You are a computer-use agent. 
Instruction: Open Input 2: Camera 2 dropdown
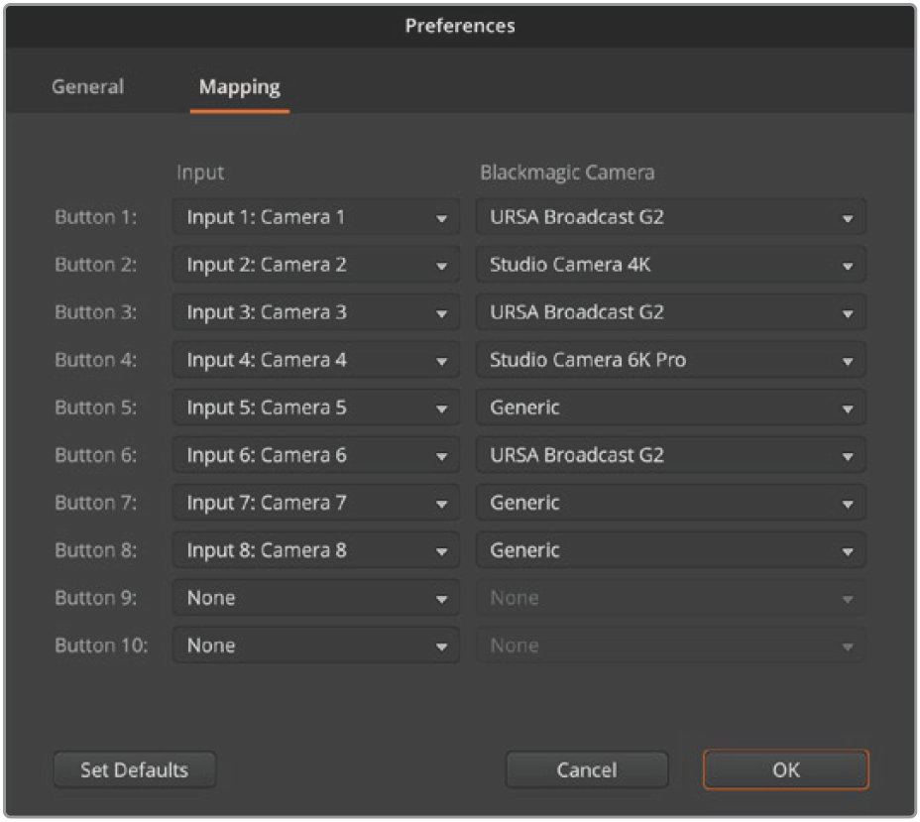pos(316,265)
